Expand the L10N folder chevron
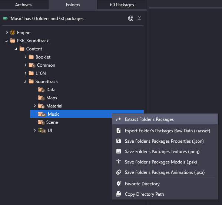The height and width of the screenshot is (205, 222). pyautogui.click(x=26, y=73)
